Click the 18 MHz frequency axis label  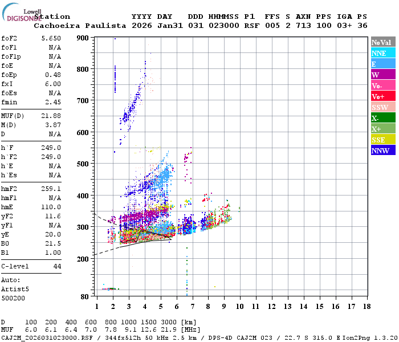pyautogui.click(x=367, y=307)
